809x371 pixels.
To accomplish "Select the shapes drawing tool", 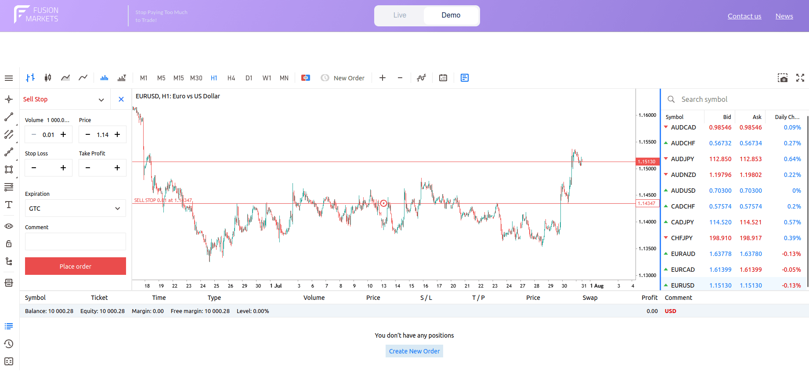I will pyautogui.click(x=9, y=169).
